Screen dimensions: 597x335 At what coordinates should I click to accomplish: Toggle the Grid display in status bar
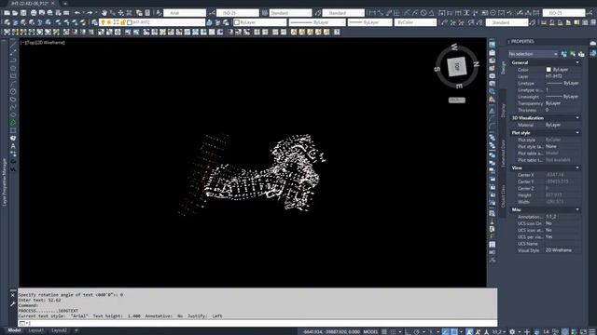(x=384, y=331)
